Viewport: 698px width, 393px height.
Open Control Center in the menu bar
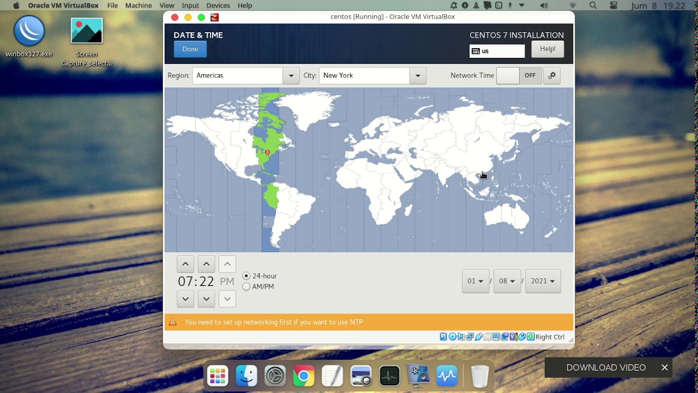[x=613, y=5]
